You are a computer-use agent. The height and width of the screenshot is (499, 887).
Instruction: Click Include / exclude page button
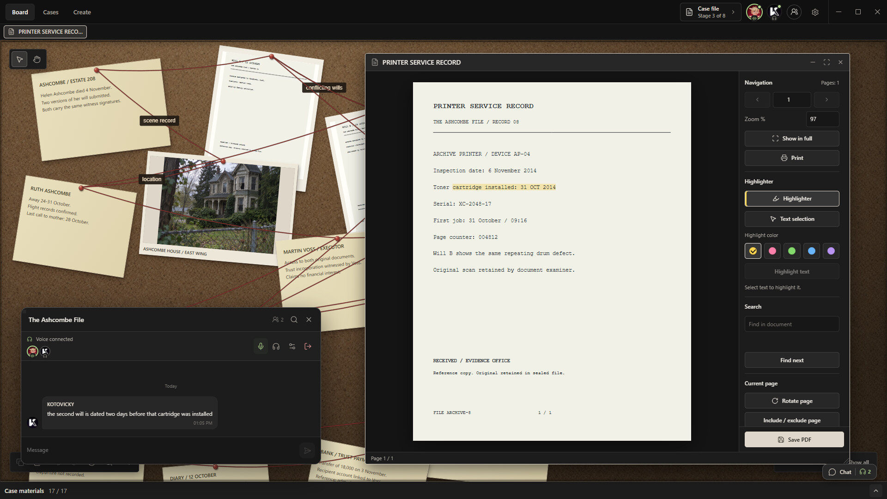792,420
